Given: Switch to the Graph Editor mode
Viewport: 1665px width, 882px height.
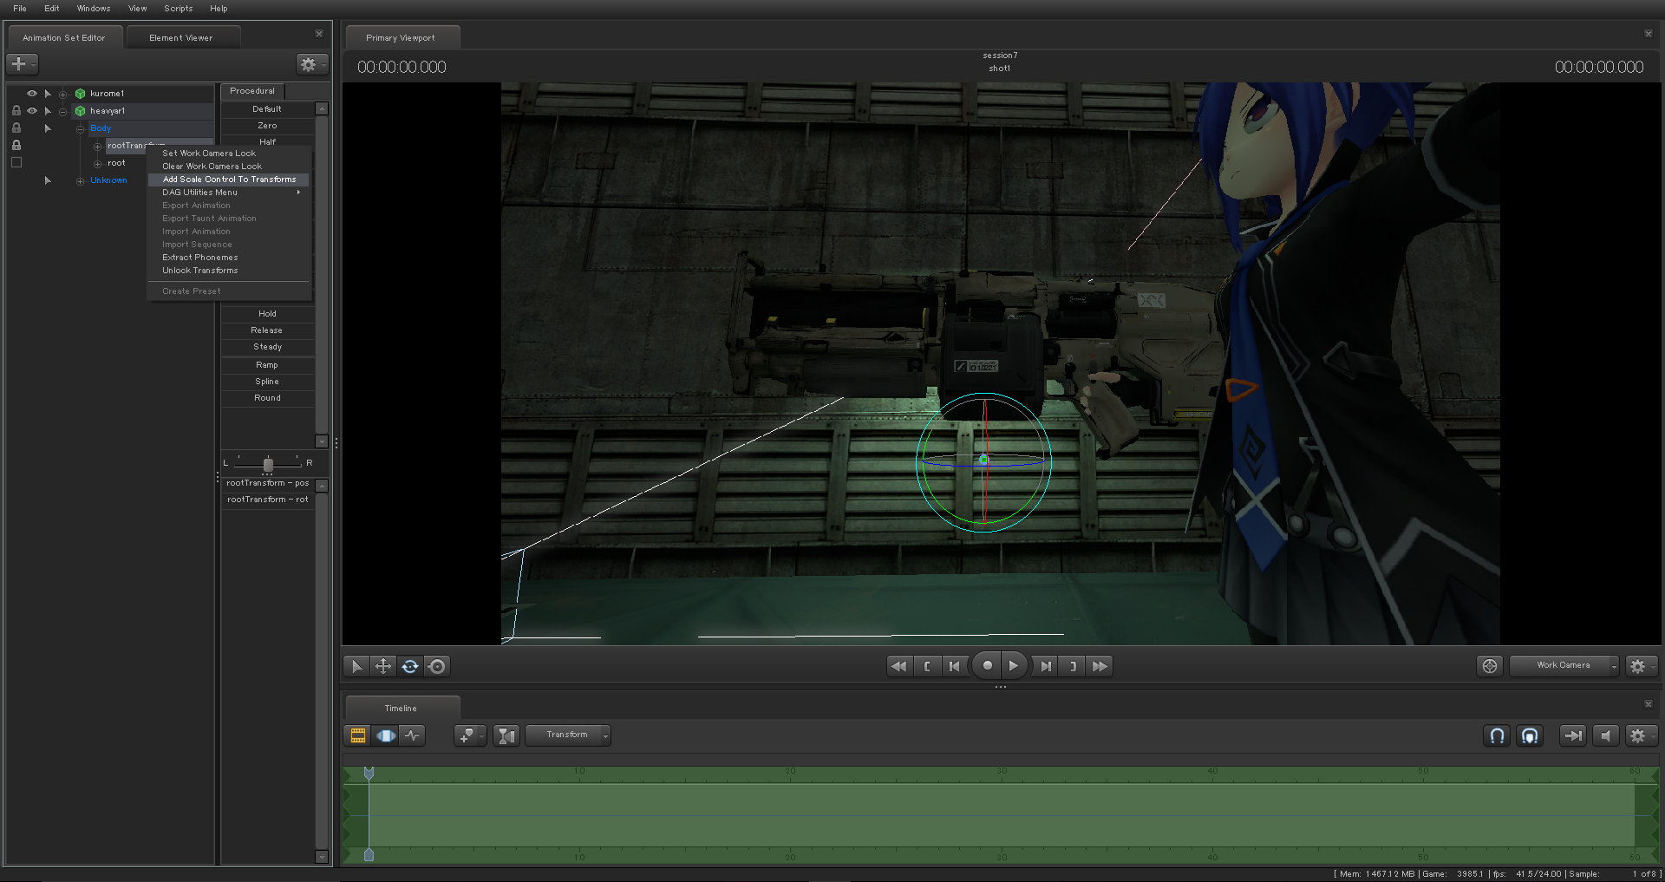Looking at the screenshot, I should point(413,735).
